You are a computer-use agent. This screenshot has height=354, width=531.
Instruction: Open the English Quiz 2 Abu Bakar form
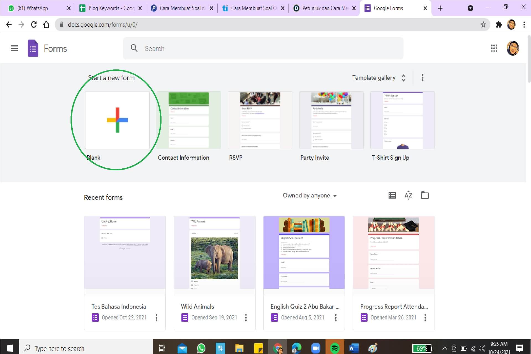click(x=304, y=252)
